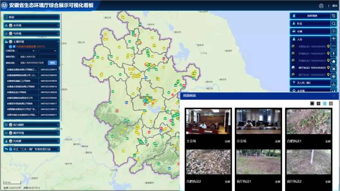340x191 pixels.
Task: Zoom out the map with minus button
Action: pyautogui.click(x=334, y=46)
